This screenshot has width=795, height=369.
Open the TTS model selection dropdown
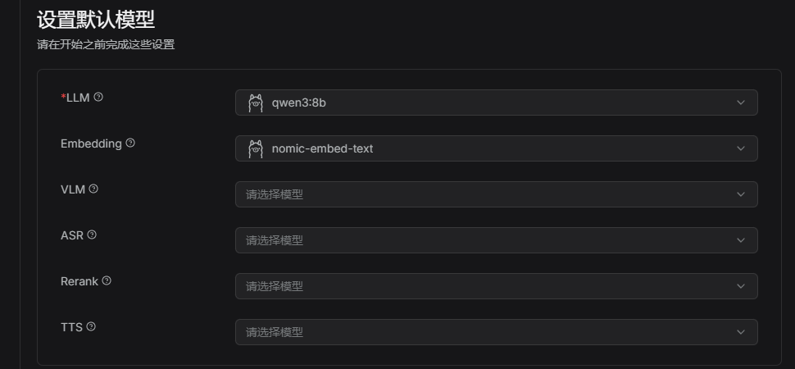[x=497, y=332]
